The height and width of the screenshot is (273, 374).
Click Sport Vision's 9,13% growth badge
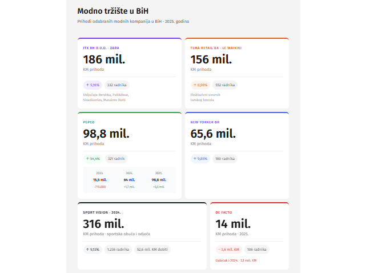(92, 249)
